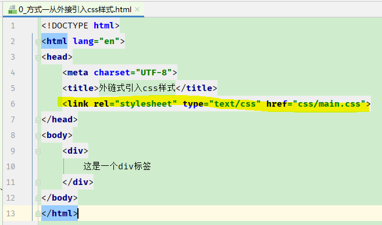
Task: Click the closing </body> tag
Action: click(x=60, y=198)
